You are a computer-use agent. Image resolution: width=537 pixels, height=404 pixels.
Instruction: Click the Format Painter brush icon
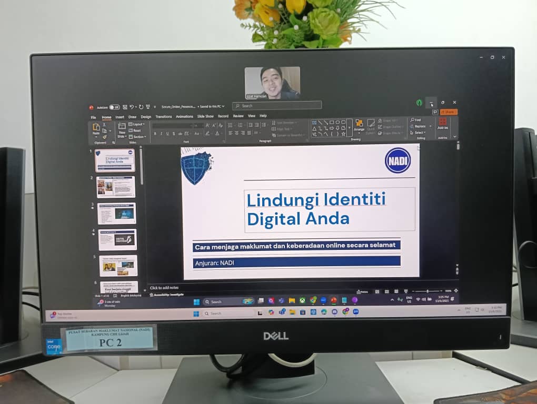point(104,137)
